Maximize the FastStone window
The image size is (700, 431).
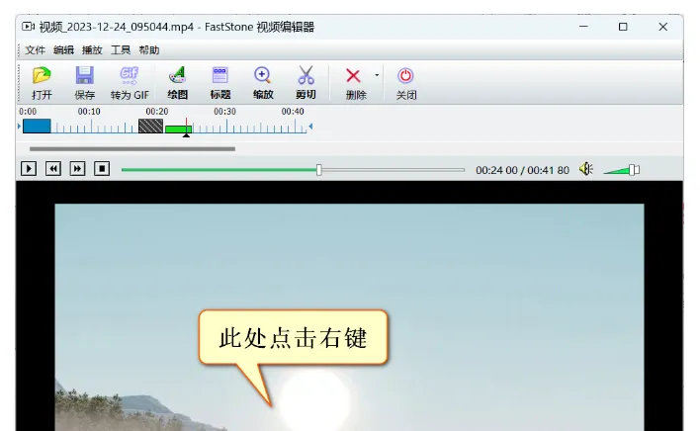click(x=623, y=27)
